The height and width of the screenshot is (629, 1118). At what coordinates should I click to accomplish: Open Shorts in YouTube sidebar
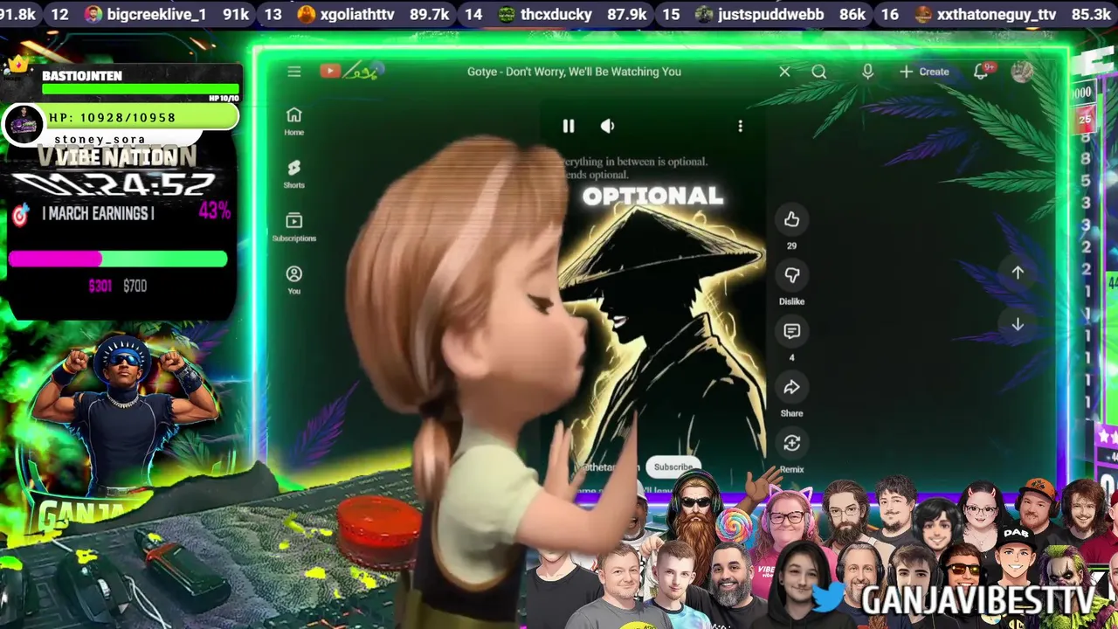tap(294, 174)
